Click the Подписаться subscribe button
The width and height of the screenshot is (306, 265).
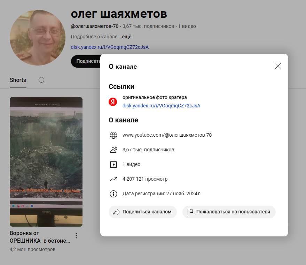pyautogui.click(x=86, y=61)
